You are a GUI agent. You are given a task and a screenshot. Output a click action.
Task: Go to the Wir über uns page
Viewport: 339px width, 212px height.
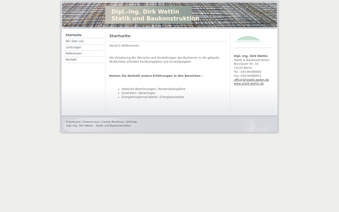(x=84, y=41)
